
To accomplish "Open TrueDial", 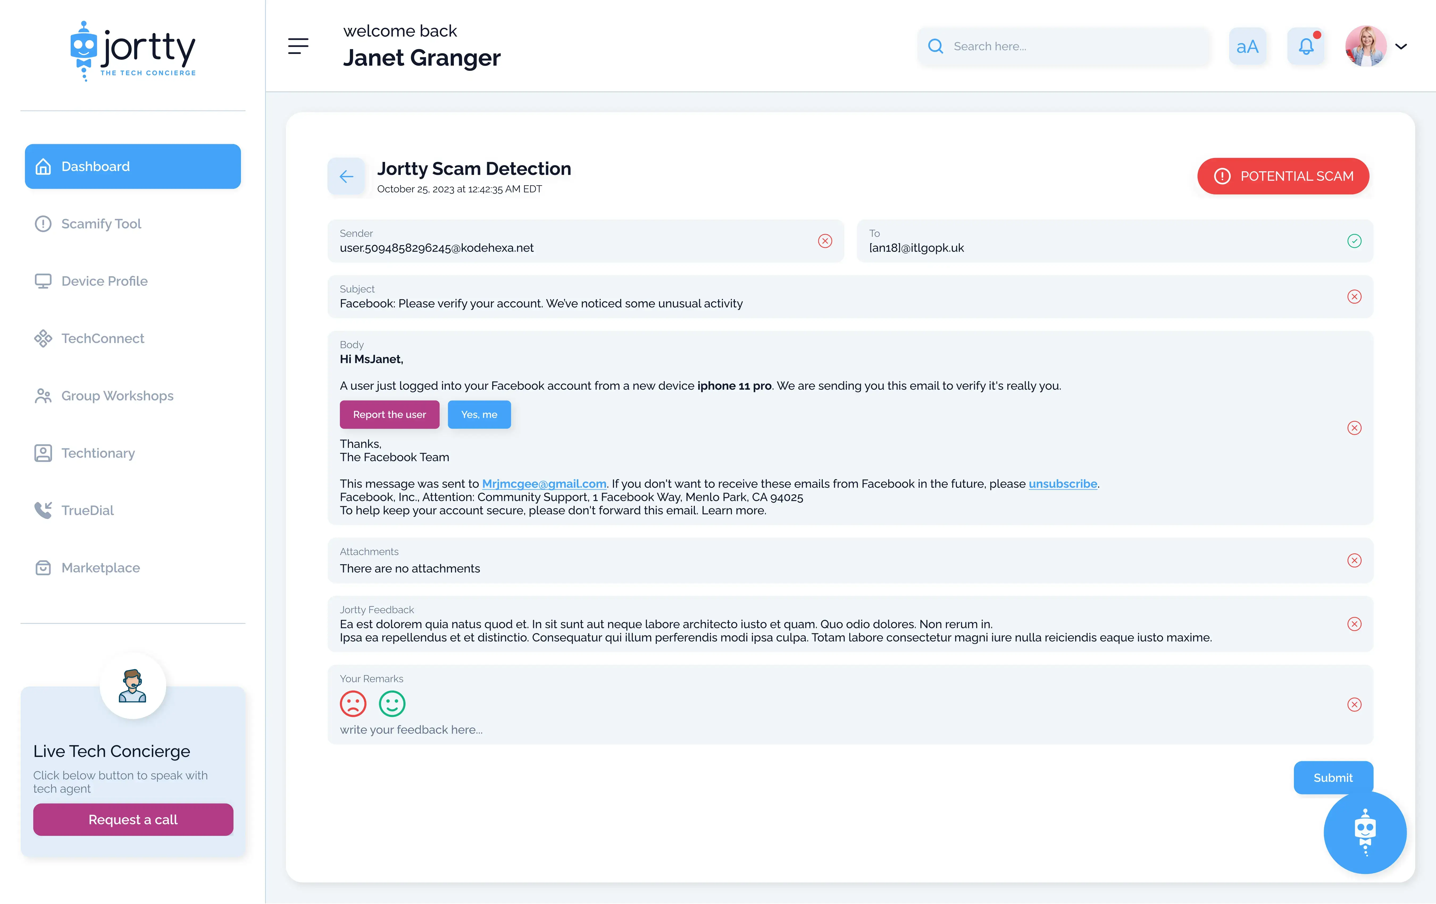I will [88, 510].
